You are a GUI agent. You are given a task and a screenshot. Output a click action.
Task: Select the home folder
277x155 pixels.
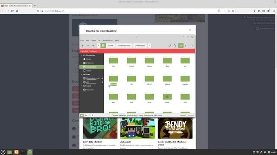(113, 80)
